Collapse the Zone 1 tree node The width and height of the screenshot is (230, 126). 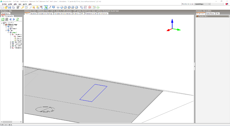[9, 33]
